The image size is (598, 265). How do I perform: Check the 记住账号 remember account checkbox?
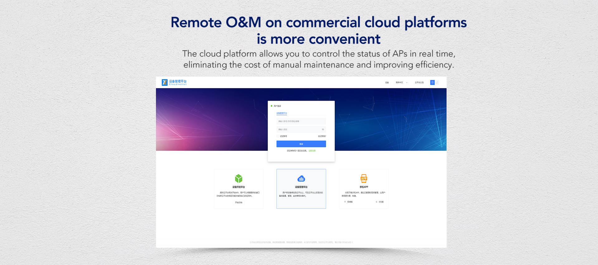tap(278, 136)
